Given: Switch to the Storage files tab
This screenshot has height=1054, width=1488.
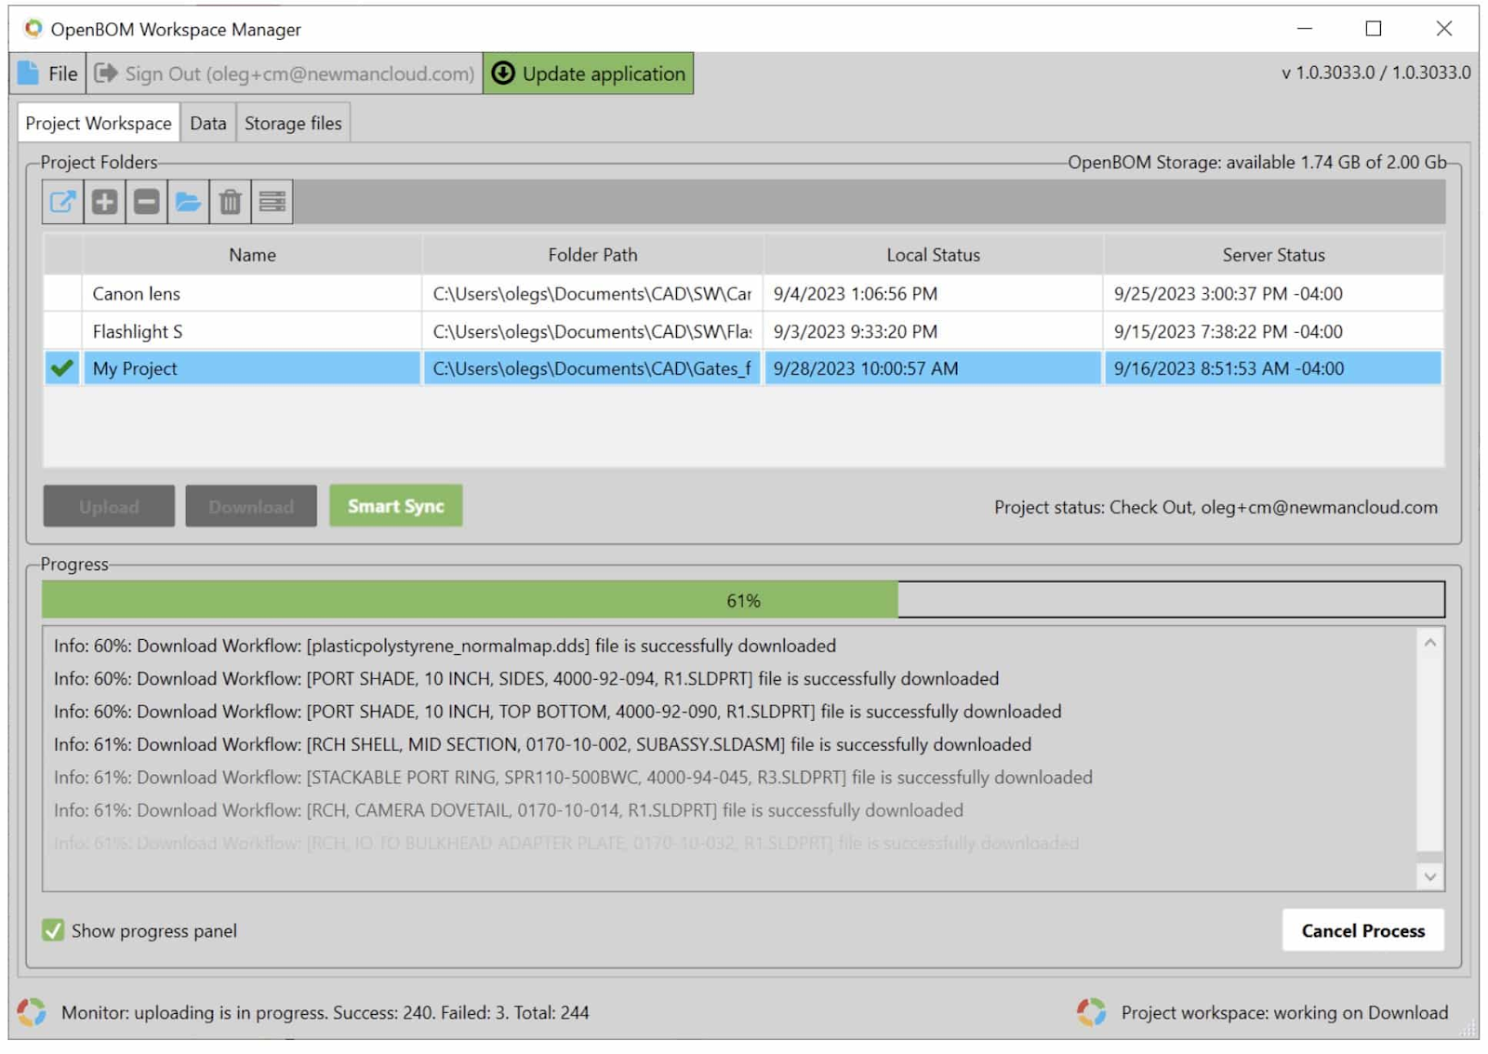Looking at the screenshot, I should [x=293, y=124].
